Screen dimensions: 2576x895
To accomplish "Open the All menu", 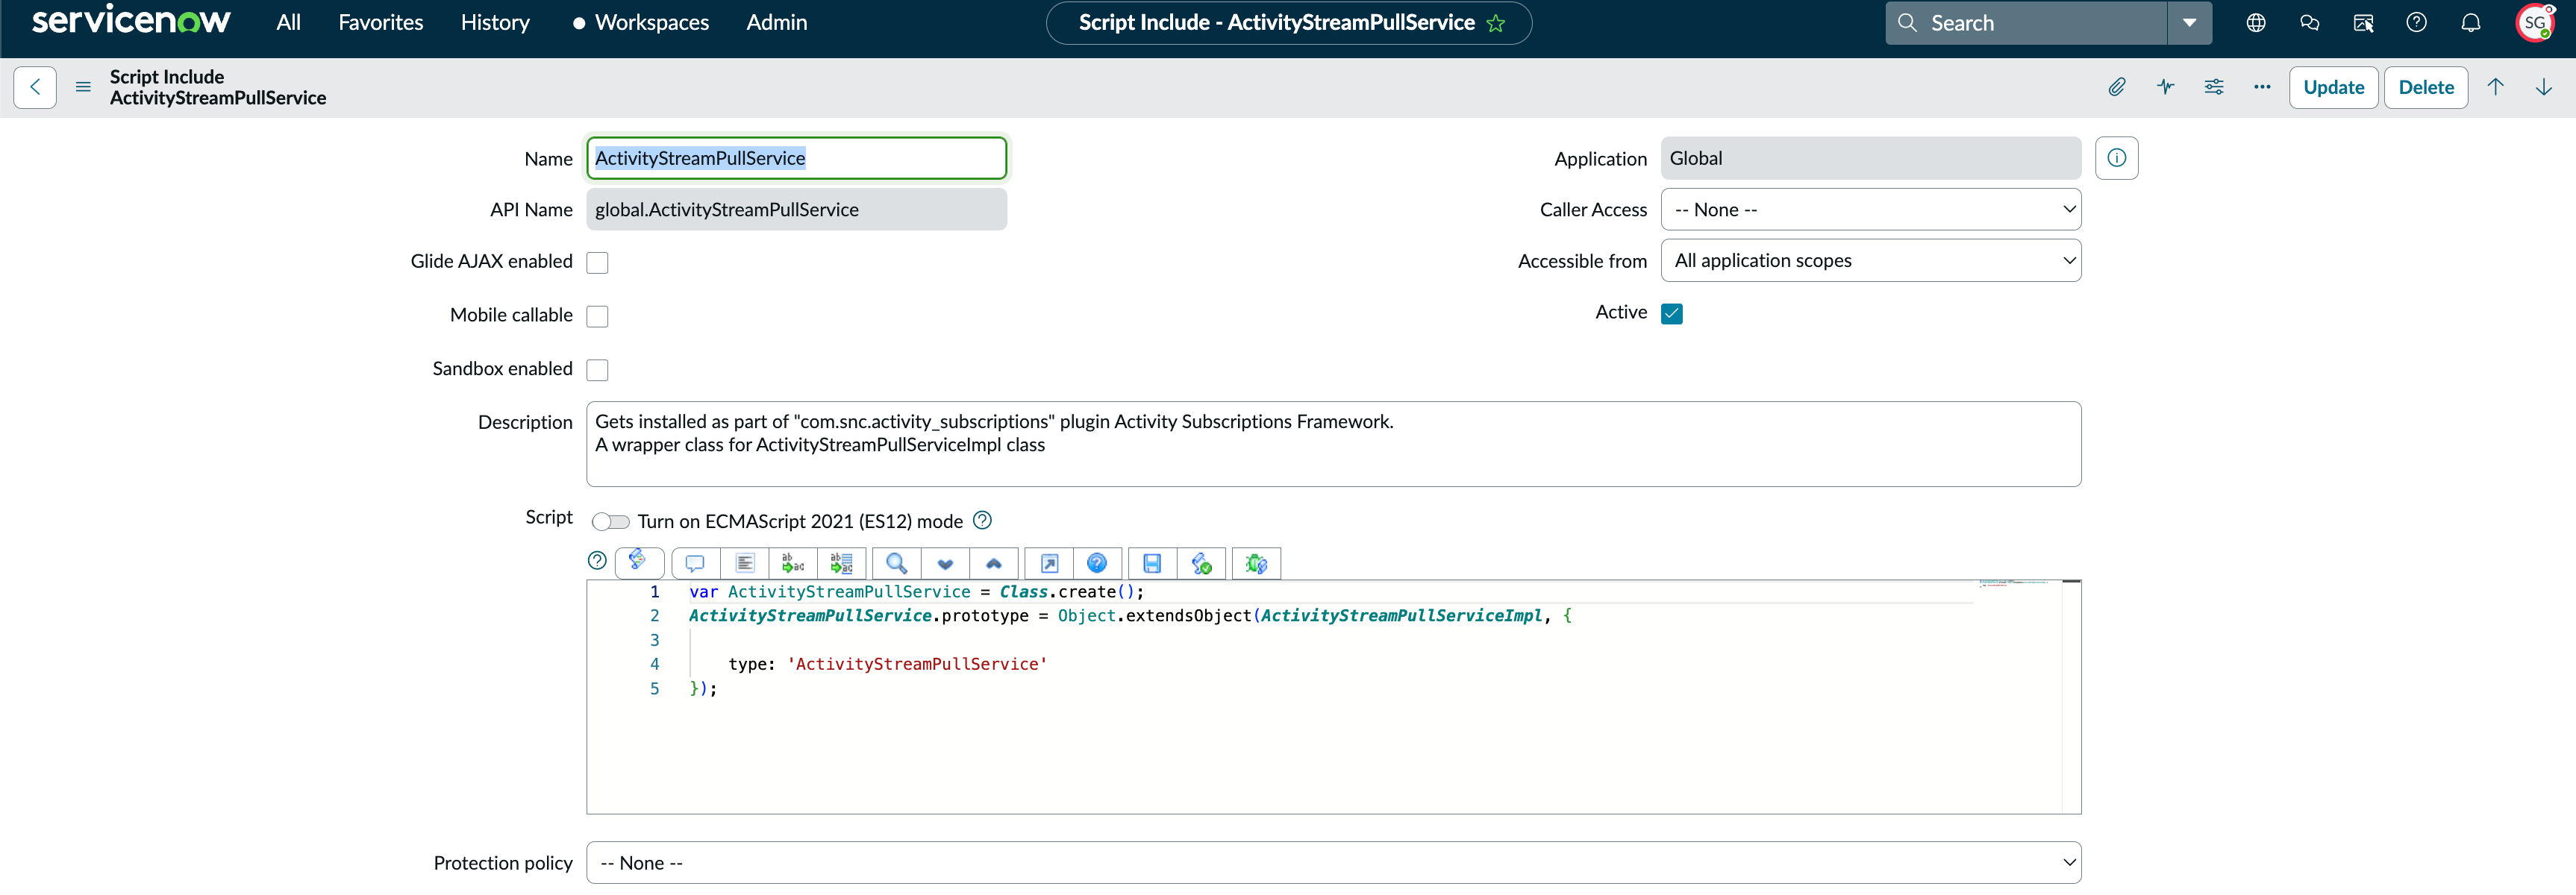I will 289,22.
